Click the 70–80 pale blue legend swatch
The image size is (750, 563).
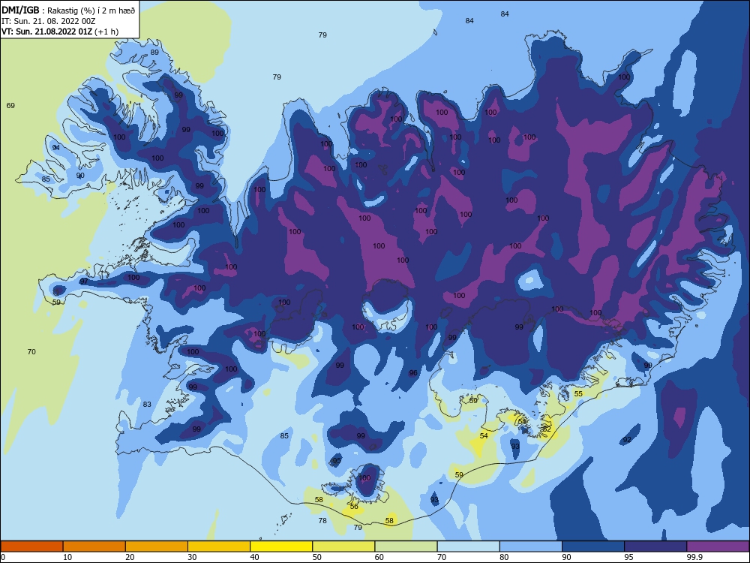[469, 546]
